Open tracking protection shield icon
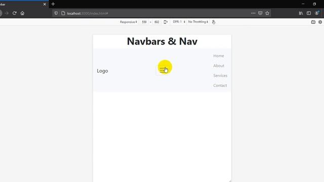The image size is (324, 182). click(56, 13)
